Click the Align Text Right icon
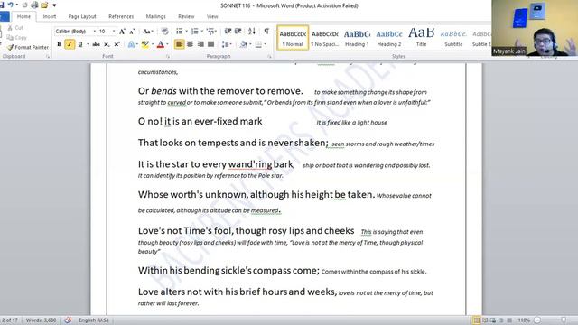Image resolution: width=578 pixels, height=325 pixels. 200,44
